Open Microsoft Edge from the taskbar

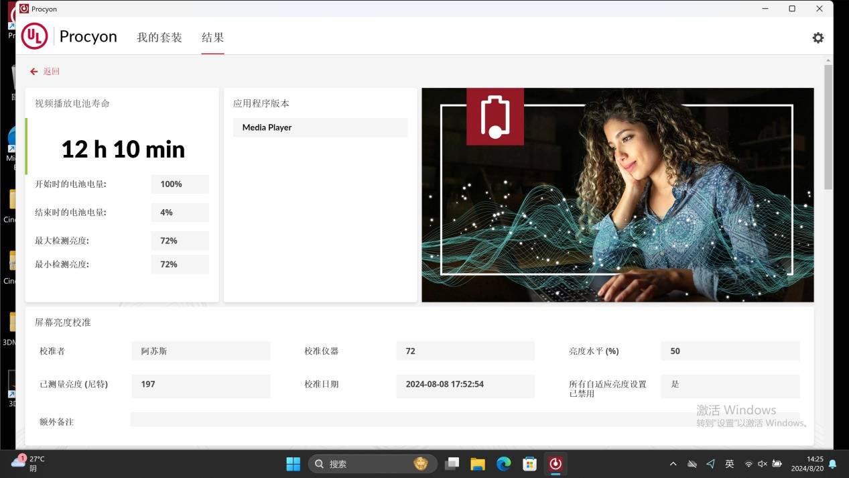point(503,463)
